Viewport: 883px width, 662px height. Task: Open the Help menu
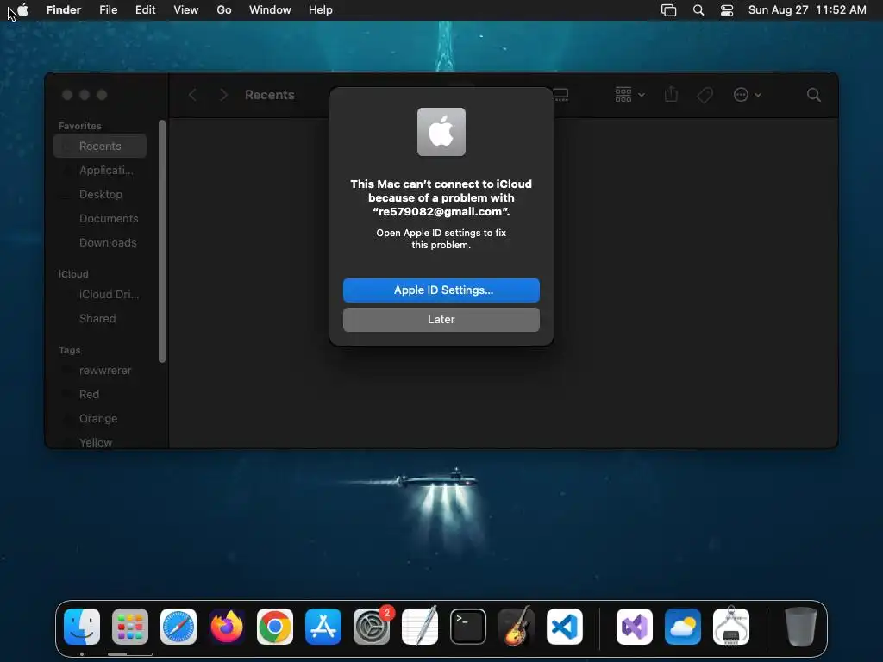321,10
